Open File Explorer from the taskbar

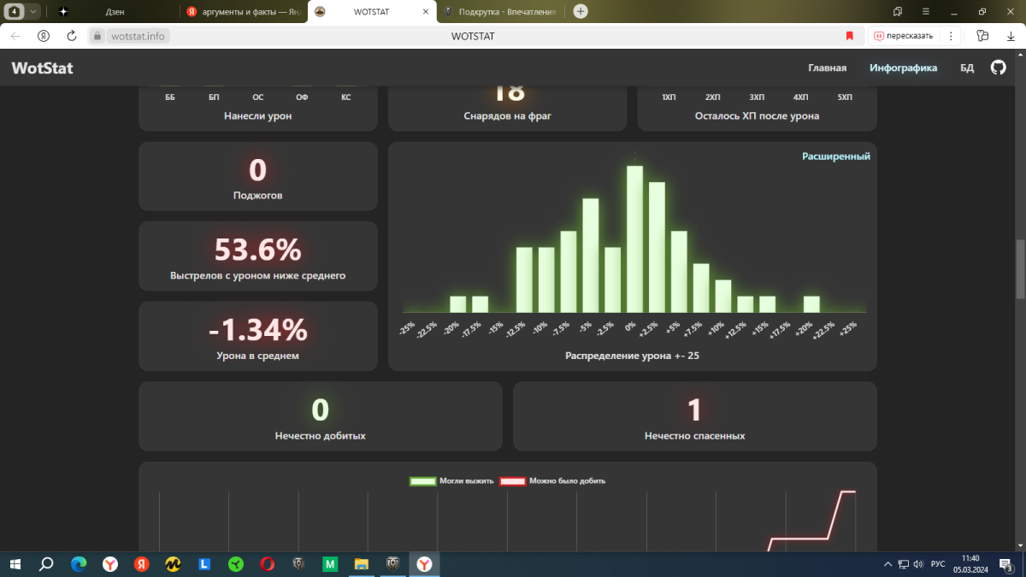362,564
